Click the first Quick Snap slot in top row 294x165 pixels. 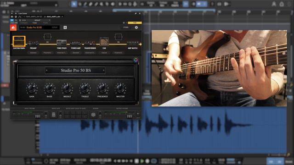click(67, 113)
